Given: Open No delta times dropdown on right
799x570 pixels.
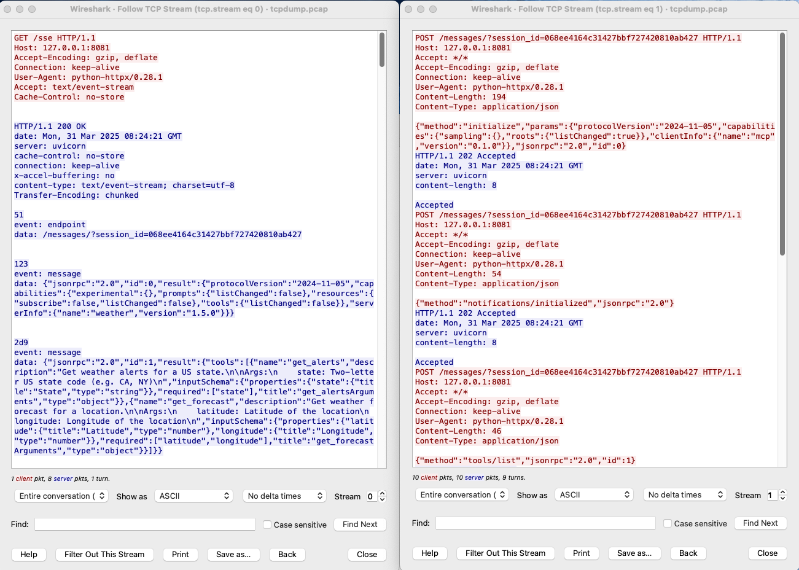Looking at the screenshot, I should [686, 494].
